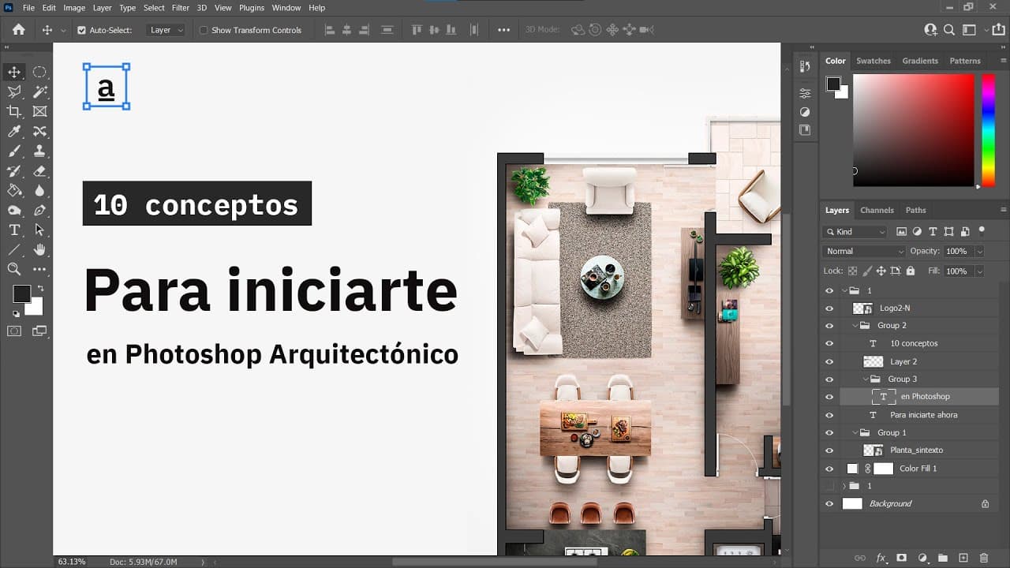
Task: Open the Fill slider dropdown arrow
Action: coord(979,271)
